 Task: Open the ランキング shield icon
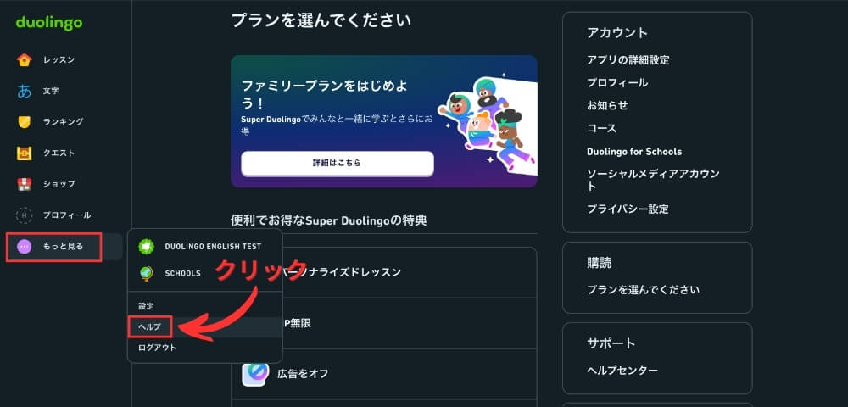pos(25,121)
